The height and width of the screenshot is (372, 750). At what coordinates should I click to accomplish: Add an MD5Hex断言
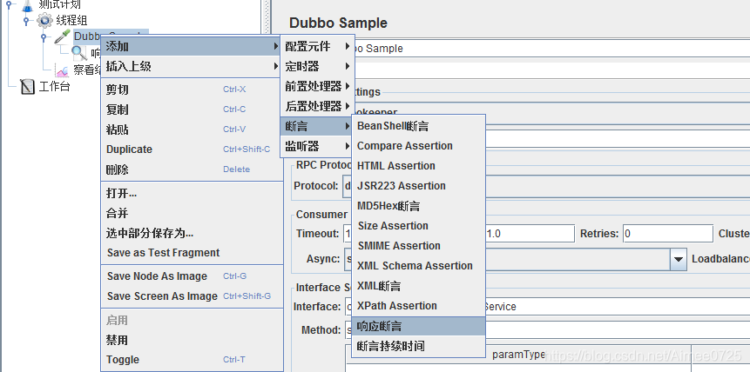[x=418, y=206]
